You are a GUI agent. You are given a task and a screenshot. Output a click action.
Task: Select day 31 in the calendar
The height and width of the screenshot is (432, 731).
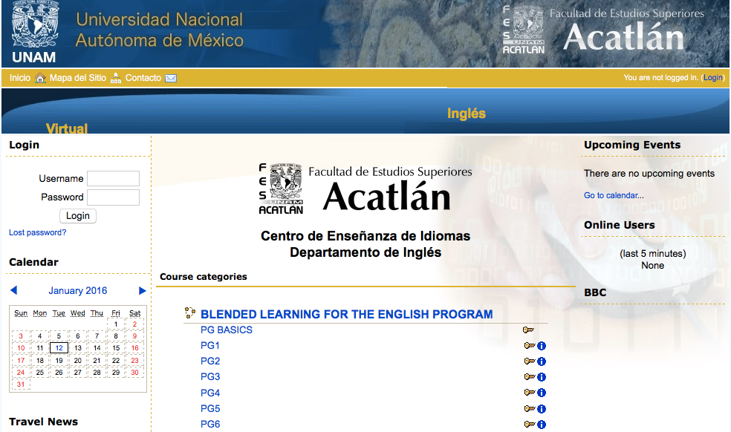pyautogui.click(x=21, y=384)
